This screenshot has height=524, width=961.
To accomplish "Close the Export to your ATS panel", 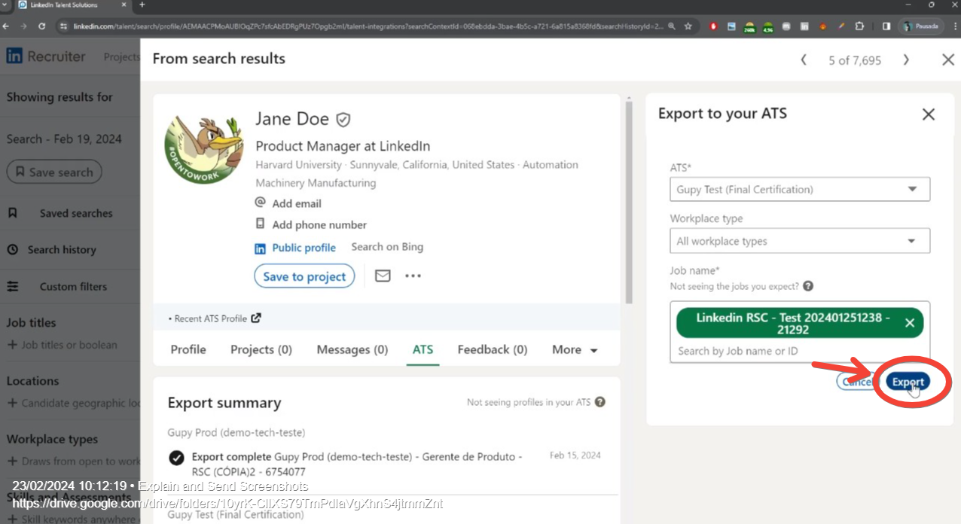I will (929, 114).
